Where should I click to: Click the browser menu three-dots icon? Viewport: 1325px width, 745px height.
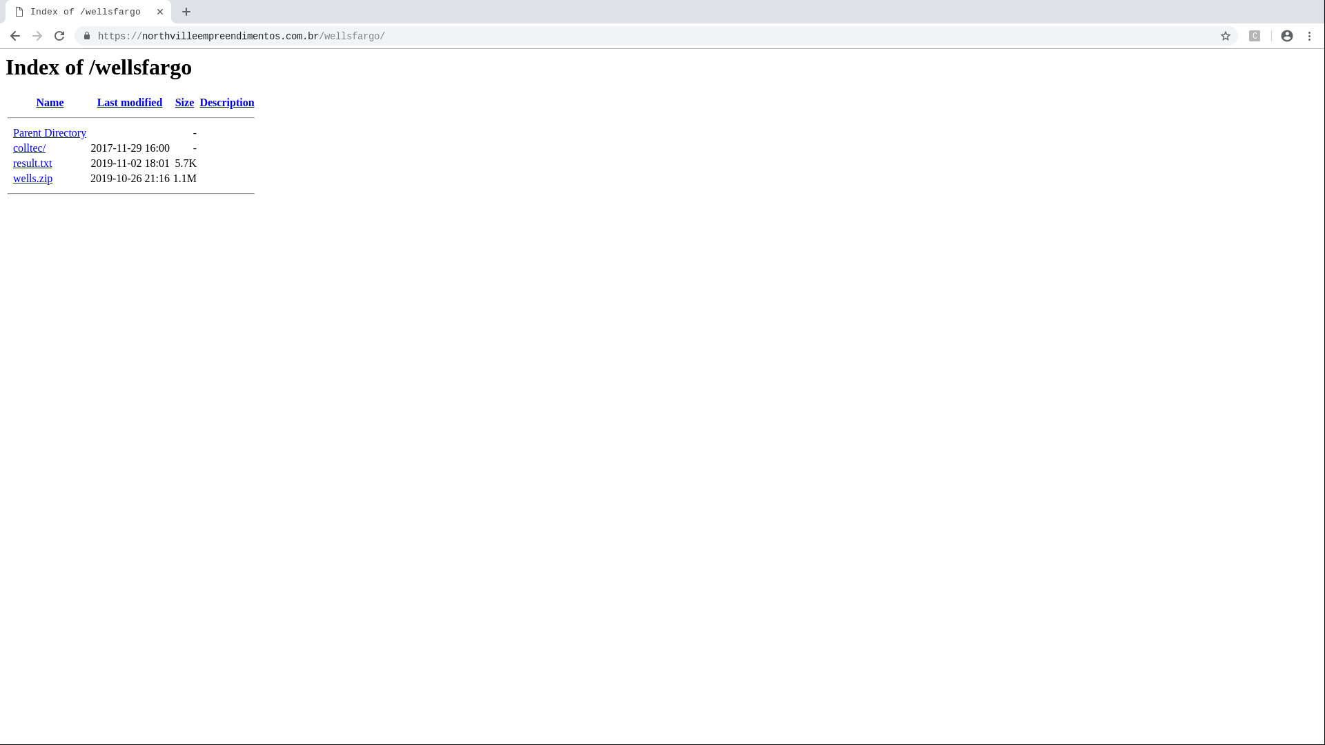tap(1310, 35)
